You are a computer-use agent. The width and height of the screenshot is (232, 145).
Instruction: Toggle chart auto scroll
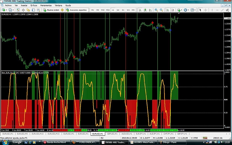(167, 10)
